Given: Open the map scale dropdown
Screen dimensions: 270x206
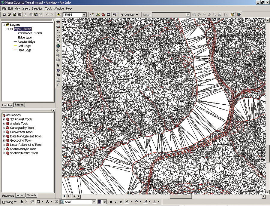Looking at the screenshot, I should point(84,14).
